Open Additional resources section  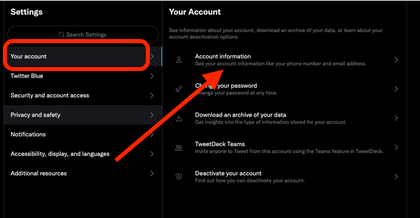click(x=83, y=173)
